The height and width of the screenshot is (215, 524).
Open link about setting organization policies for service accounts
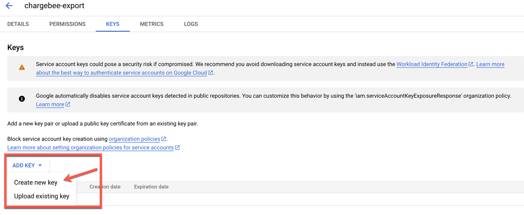(90, 148)
